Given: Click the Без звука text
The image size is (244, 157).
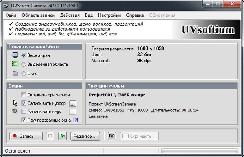Looking at the screenshot, I should [98, 116].
